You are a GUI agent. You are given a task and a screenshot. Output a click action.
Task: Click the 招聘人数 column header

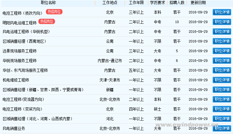pyautogui.click(x=177, y=3)
